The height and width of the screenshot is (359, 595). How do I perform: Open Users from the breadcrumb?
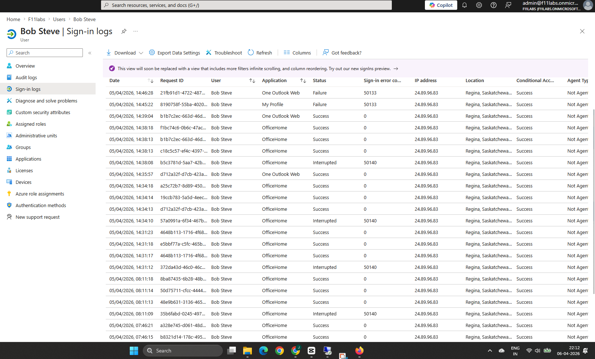click(59, 19)
